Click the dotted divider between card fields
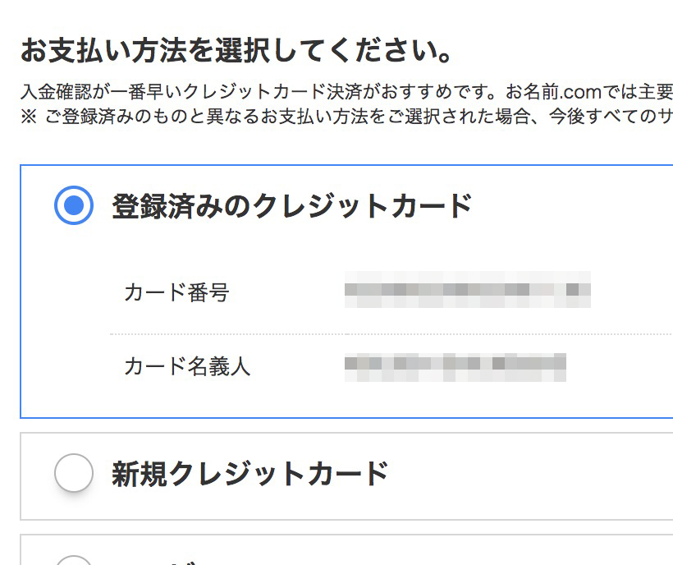Viewport: 673px width, 565px height. tap(391, 333)
